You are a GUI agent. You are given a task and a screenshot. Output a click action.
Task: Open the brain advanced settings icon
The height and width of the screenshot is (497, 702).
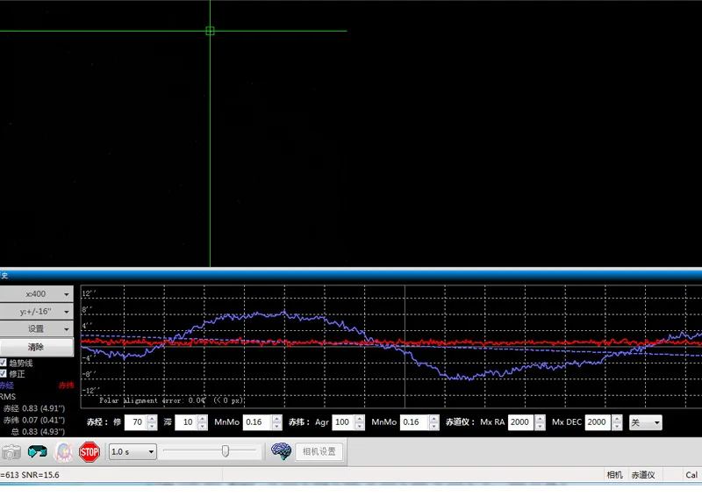click(x=281, y=451)
